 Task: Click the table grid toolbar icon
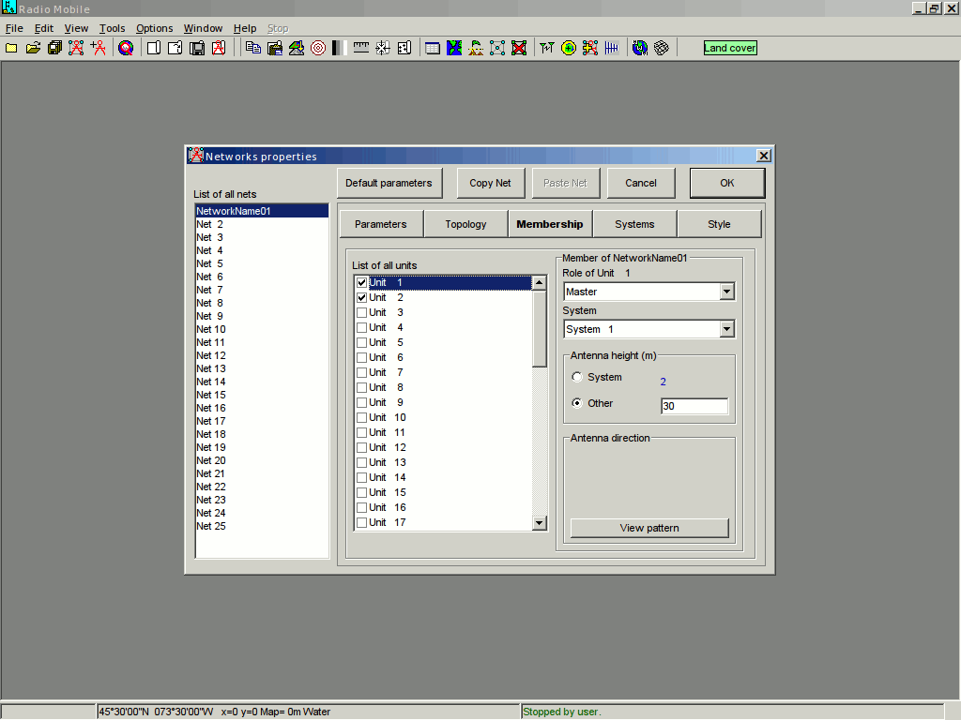(433, 48)
